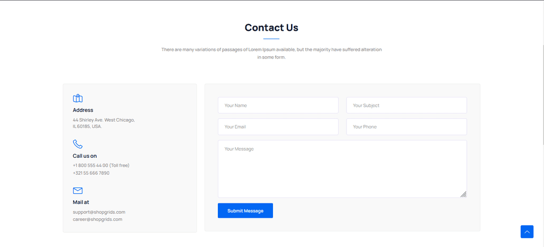The image size is (544, 247).
Task: Click the blue scroll-to-top arrow button
Action: (526, 232)
